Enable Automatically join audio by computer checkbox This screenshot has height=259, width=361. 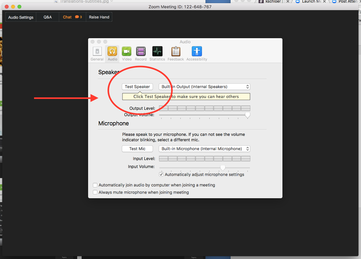click(95, 185)
